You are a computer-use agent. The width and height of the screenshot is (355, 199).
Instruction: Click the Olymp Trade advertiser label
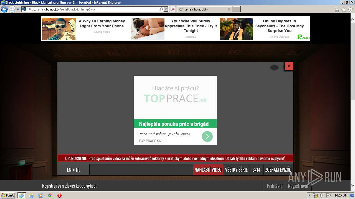coord(102,32)
